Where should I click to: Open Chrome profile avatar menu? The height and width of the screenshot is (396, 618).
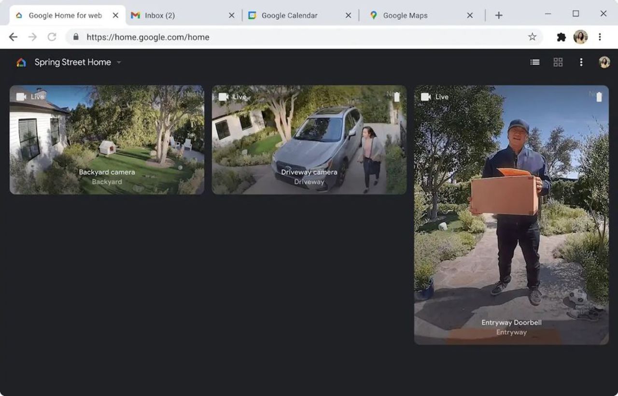(x=580, y=37)
